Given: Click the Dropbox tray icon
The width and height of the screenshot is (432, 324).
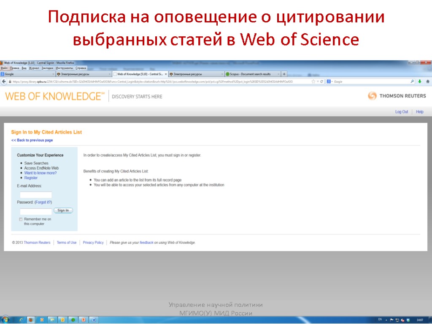Looking at the screenshot, I should coord(408,320).
